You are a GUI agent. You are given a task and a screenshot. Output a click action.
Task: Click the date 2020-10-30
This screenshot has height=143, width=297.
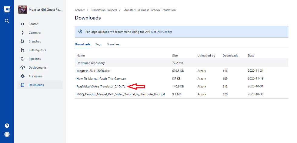pos(255,94)
